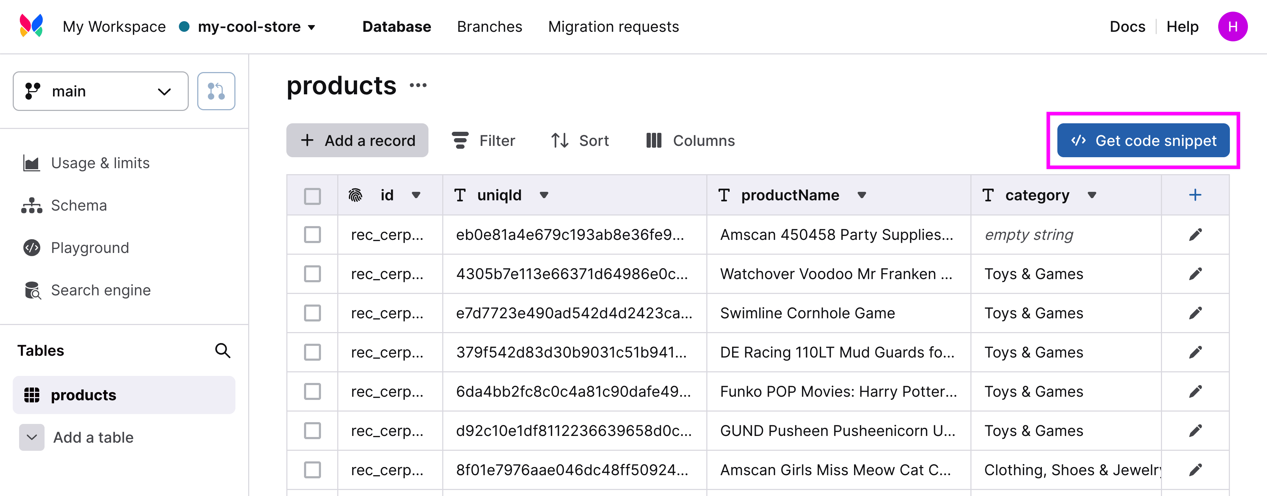Open the uniqId column dropdown arrow
Screen dimensions: 1267x496
tap(544, 195)
